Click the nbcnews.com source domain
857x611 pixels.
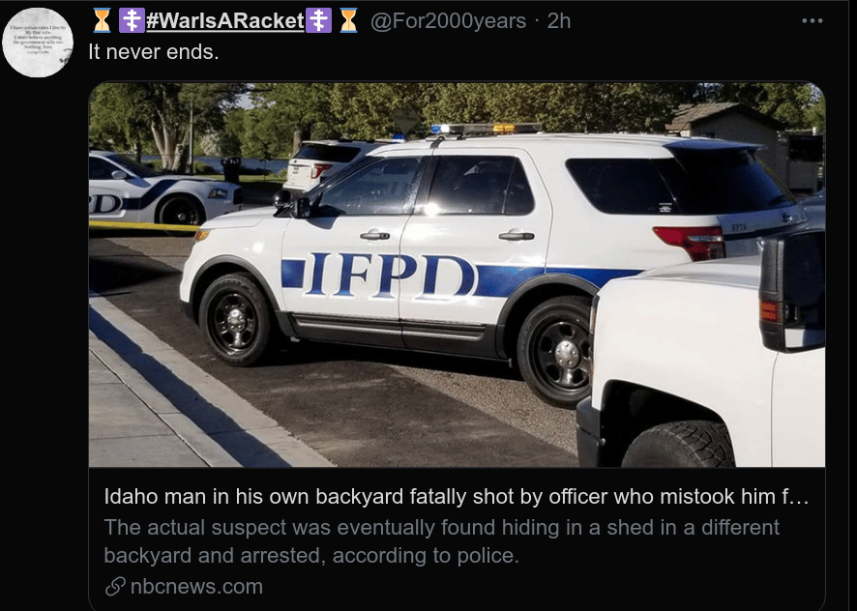pyautogui.click(x=196, y=587)
